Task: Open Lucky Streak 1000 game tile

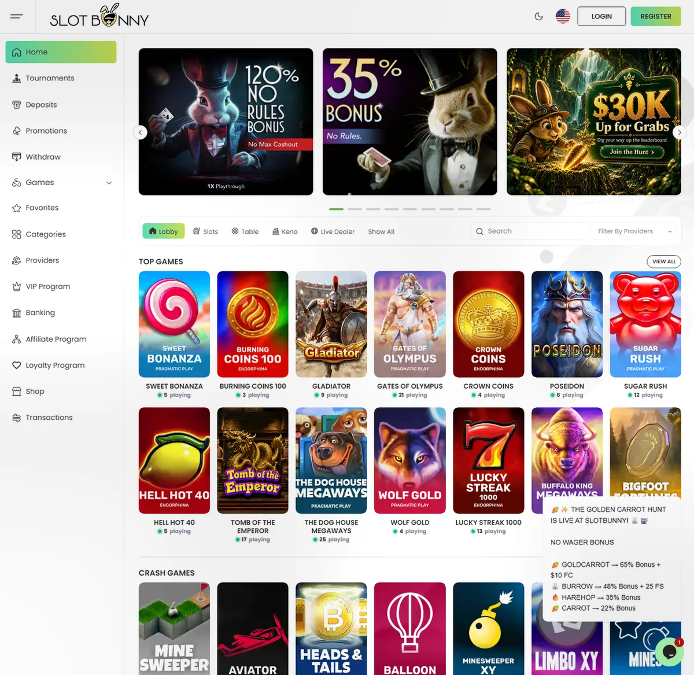Action: click(x=489, y=460)
